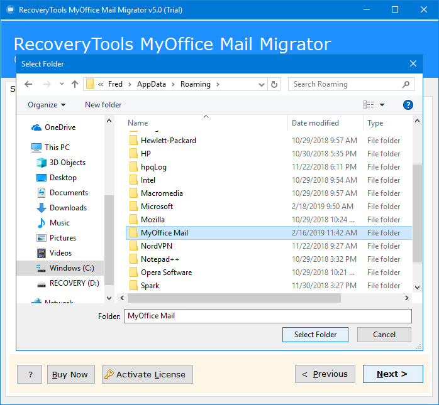Viewport: 439px width, 405px height.
Task: Click the search magnifier icon
Action: pos(406,84)
